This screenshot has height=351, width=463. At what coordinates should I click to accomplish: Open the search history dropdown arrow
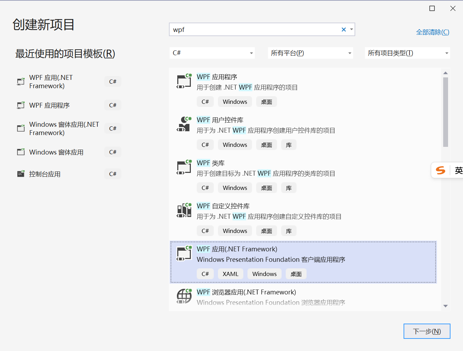tap(351, 30)
